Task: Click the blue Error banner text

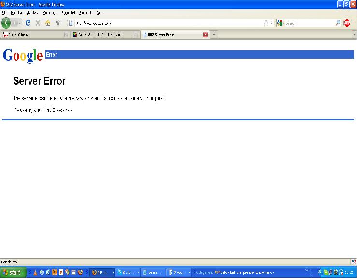Action: [x=51, y=55]
